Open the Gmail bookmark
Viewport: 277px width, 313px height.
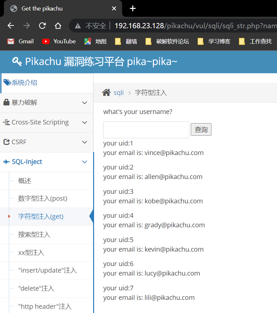(x=21, y=41)
